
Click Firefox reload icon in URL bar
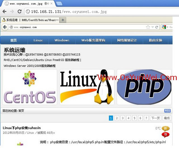click(157, 27)
